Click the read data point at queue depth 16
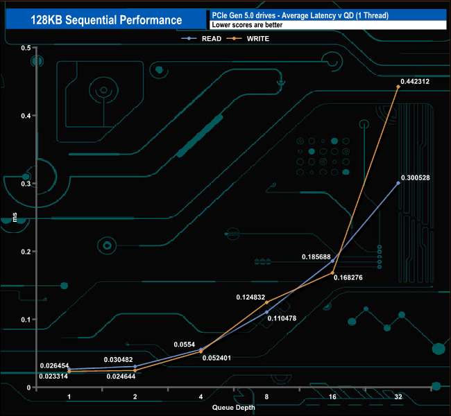 (x=332, y=261)
